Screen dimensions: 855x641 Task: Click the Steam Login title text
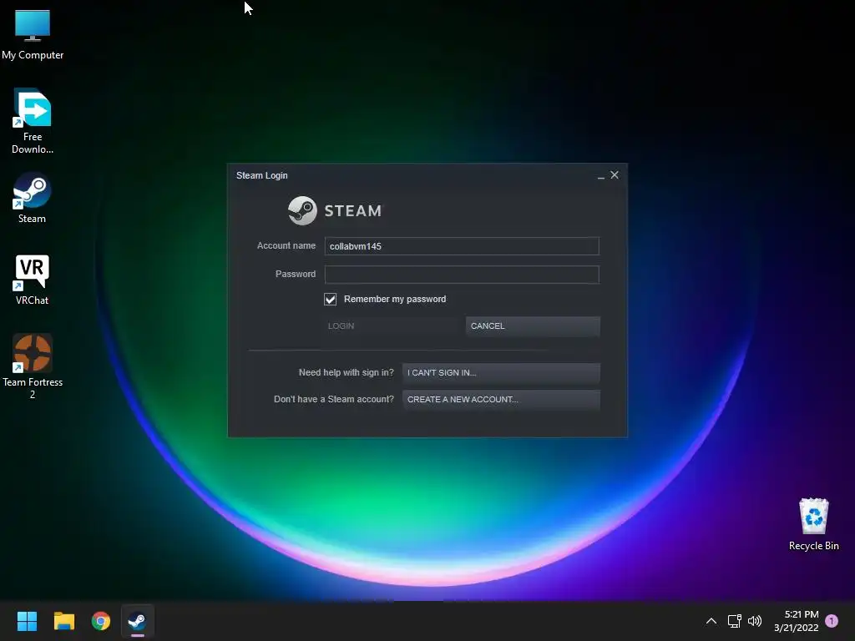pyautogui.click(x=261, y=175)
